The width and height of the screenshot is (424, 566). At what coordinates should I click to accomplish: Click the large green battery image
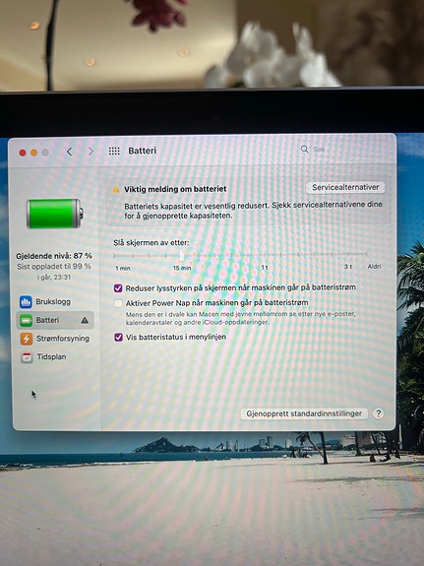point(54,214)
